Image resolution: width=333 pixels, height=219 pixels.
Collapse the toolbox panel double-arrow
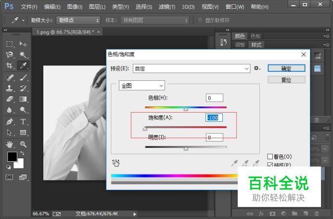point(5,30)
